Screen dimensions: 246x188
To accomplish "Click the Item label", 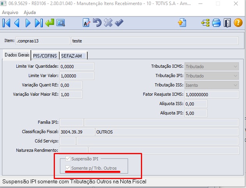I will (9, 40).
